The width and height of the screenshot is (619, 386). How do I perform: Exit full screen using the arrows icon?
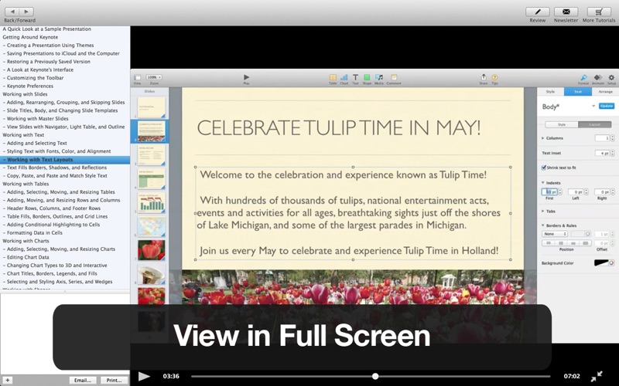click(x=597, y=376)
